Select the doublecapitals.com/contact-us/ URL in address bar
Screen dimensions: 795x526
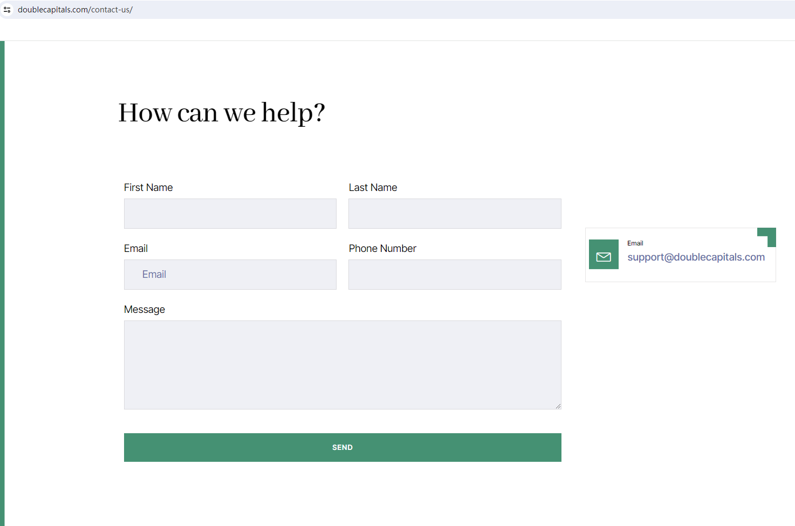click(x=75, y=10)
